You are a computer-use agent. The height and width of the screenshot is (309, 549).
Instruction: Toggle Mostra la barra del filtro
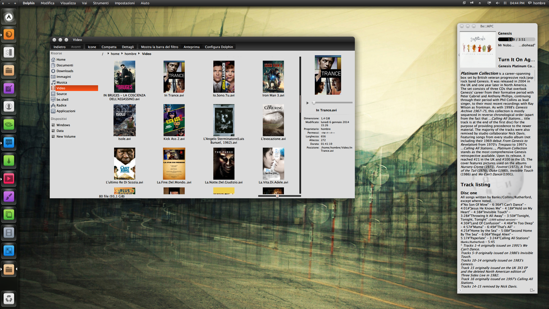(160, 47)
